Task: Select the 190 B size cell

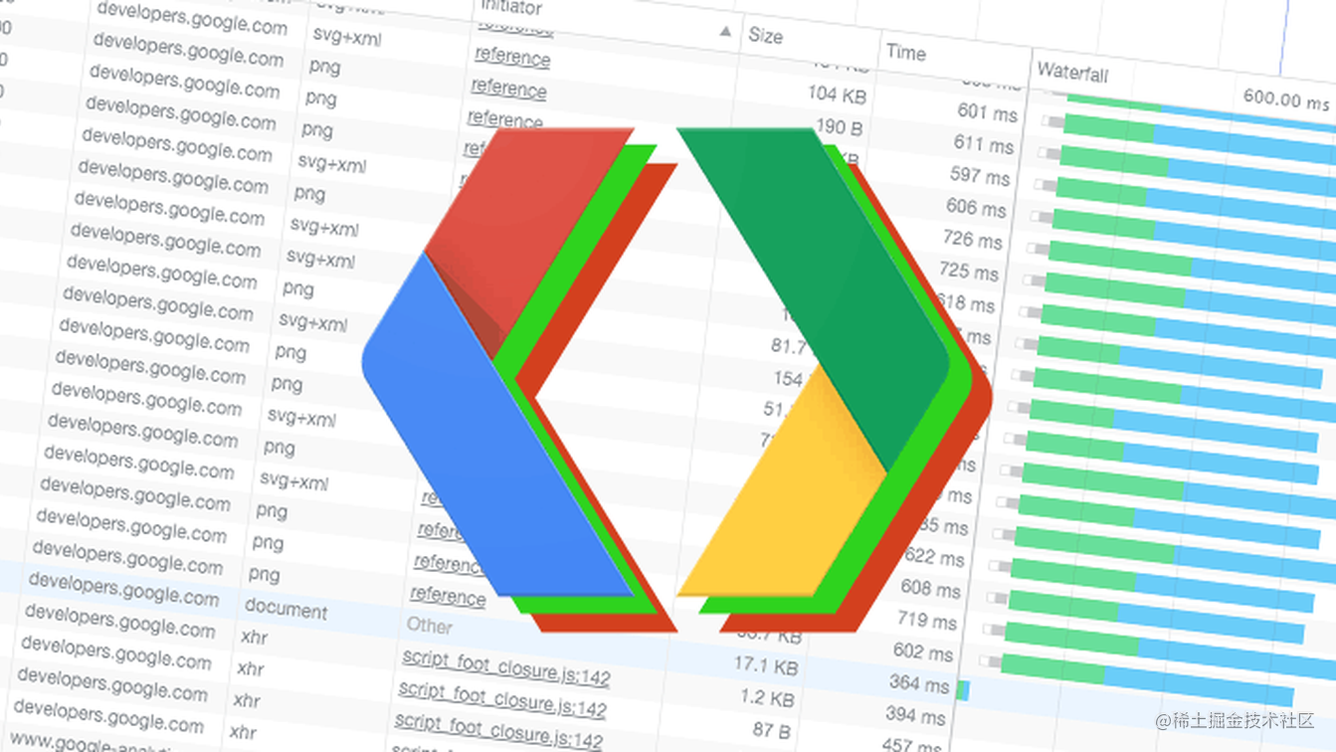Action: pos(838,126)
